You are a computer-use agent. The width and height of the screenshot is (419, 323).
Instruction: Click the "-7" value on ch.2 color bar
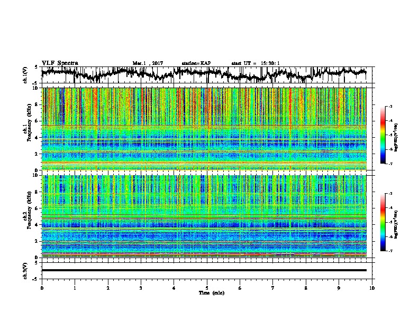390,251
